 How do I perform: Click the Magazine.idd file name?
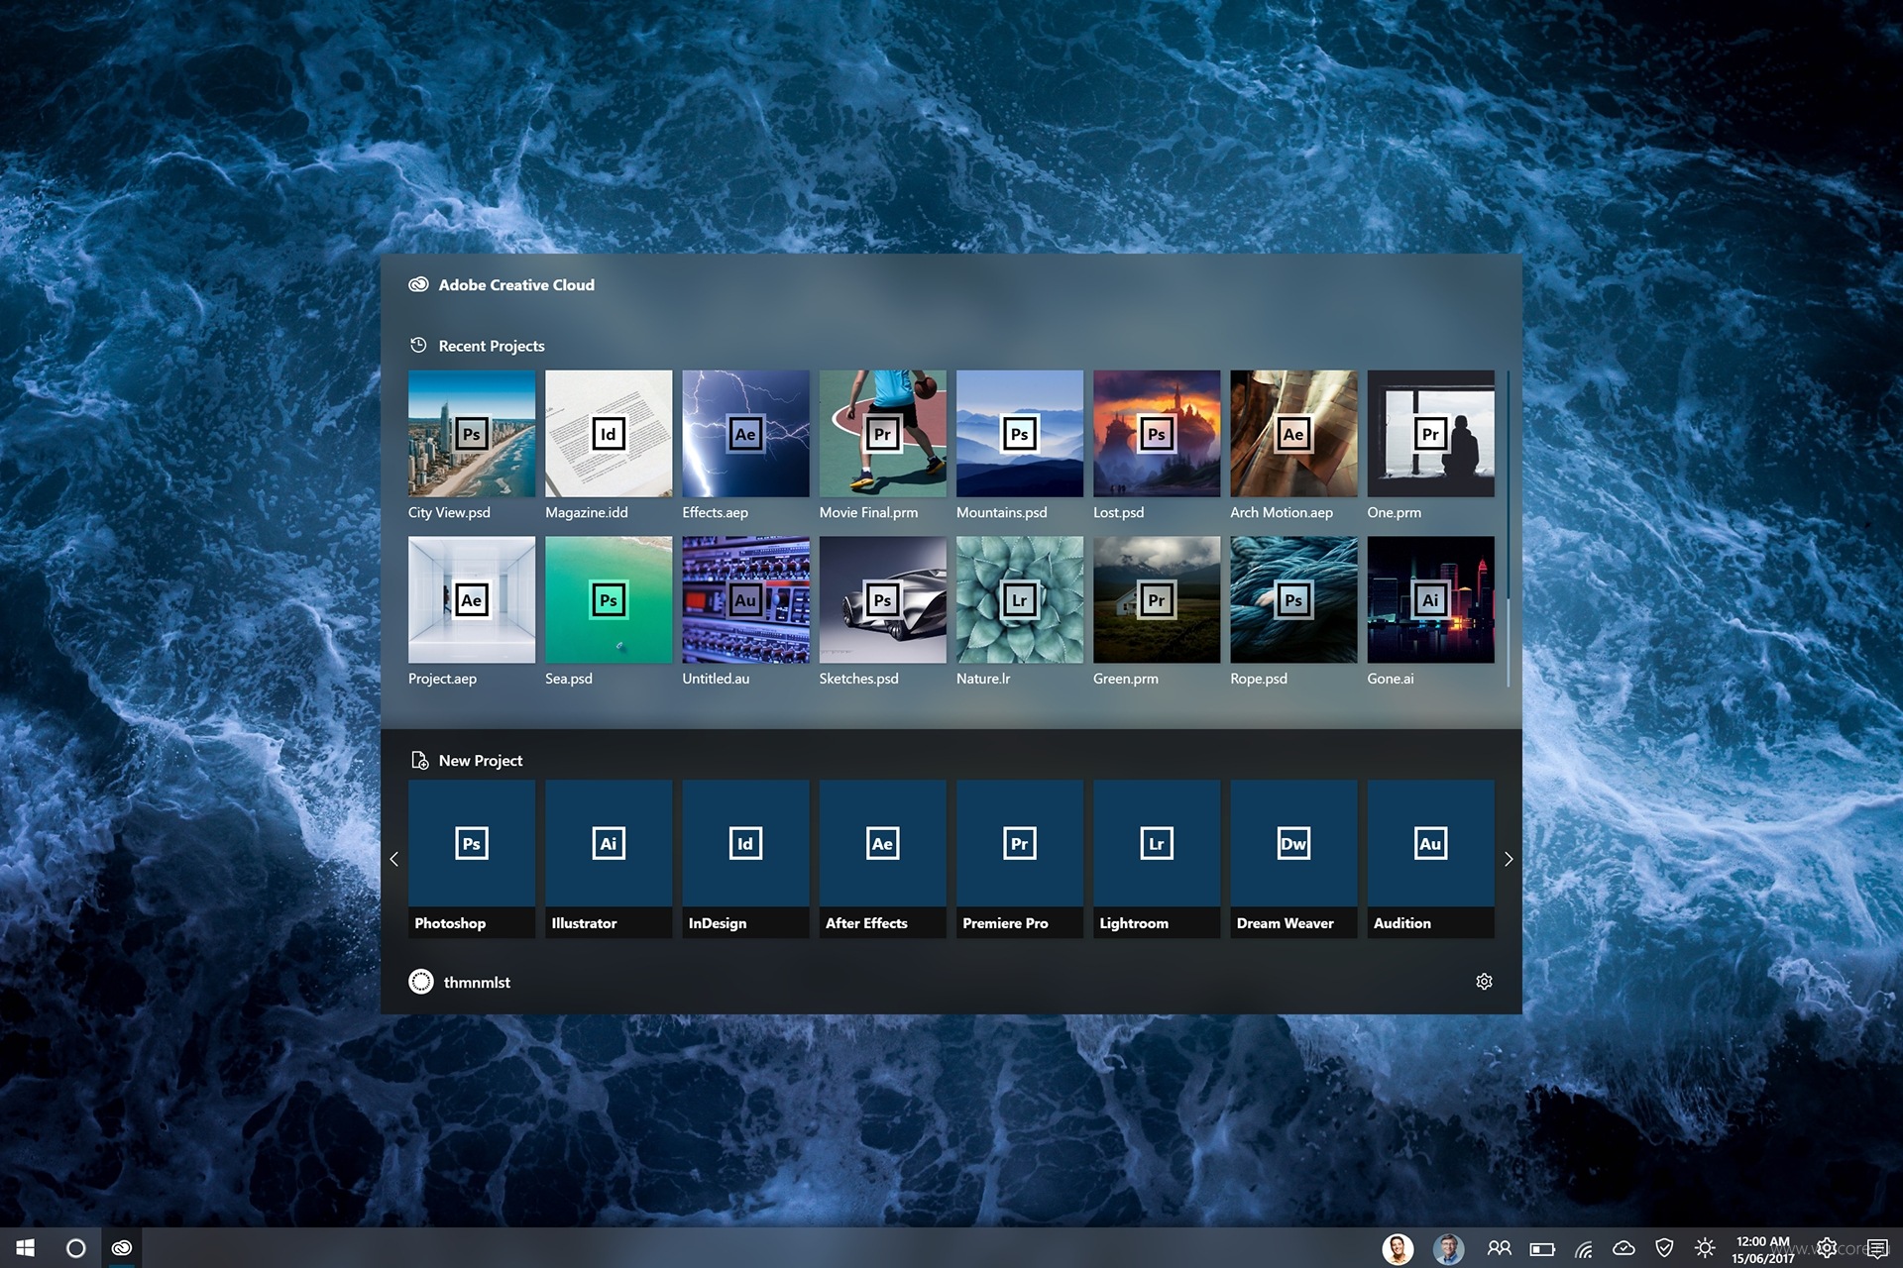click(x=586, y=512)
